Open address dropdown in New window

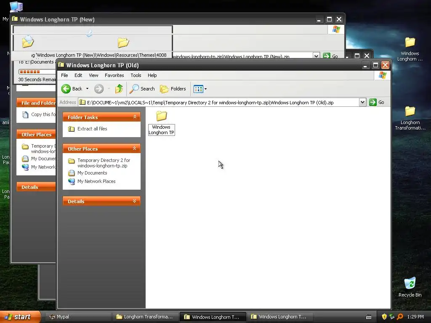click(x=316, y=56)
